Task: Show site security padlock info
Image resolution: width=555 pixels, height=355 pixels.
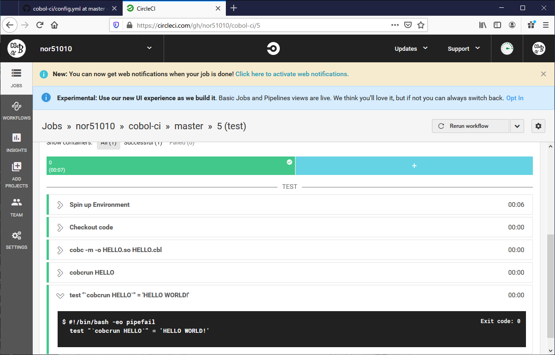Action: (129, 25)
